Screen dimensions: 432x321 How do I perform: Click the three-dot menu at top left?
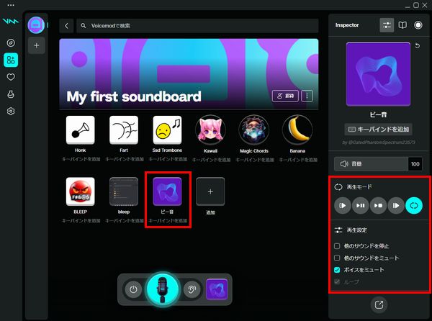point(11,5)
